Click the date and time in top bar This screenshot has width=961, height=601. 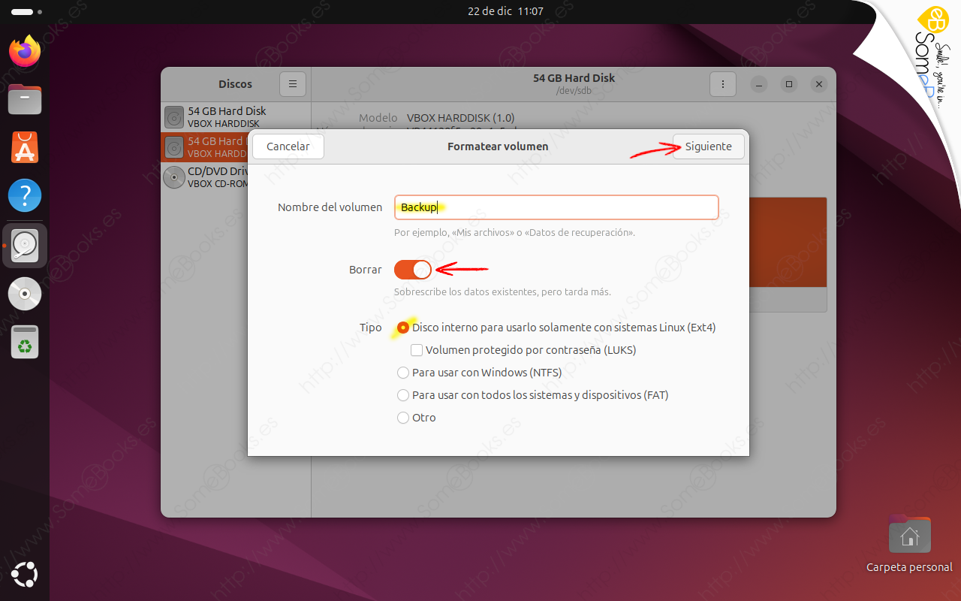505,11
